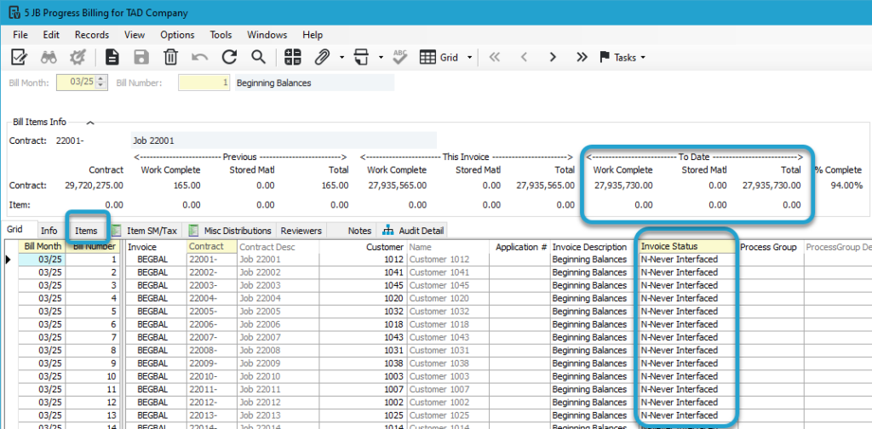
Task: Click bill number 12 cell
Action: pyautogui.click(x=93, y=403)
